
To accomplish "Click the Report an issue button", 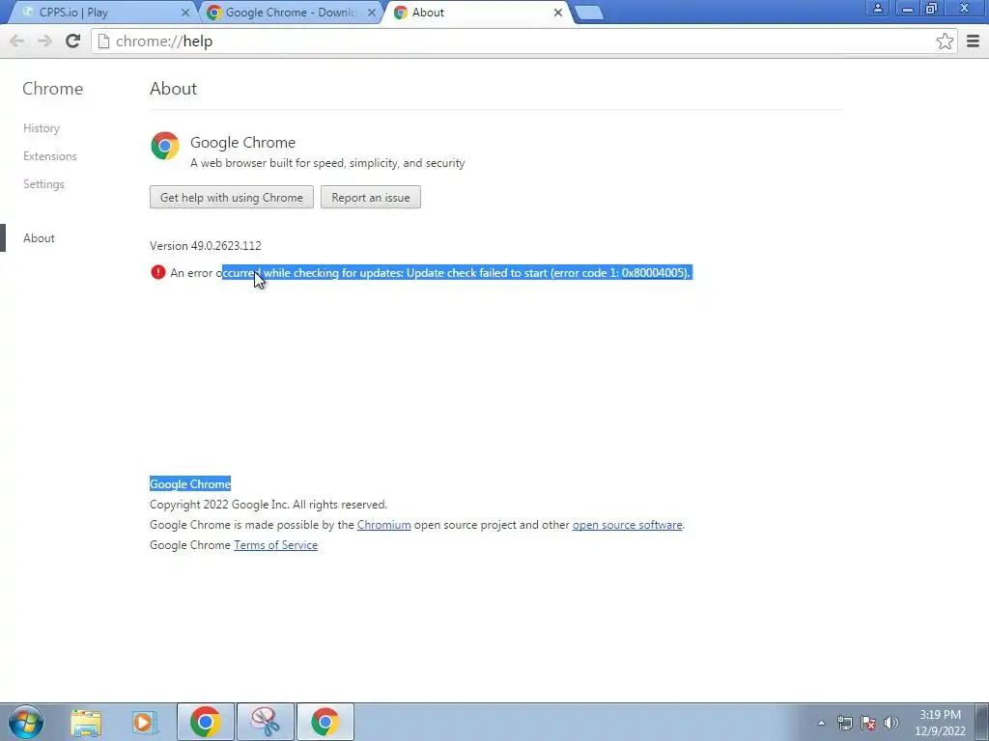I will [x=370, y=197].
